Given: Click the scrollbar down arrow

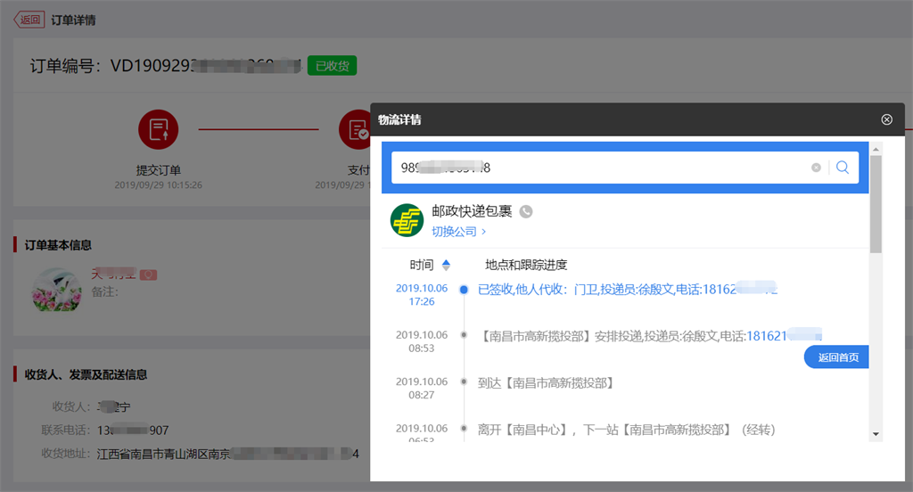Looking at the screenshot, I should (x=876, y=434).
